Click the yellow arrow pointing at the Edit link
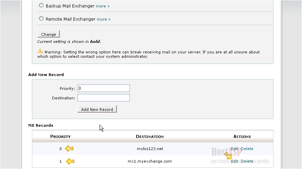The image size is (302, 169). 228,155
